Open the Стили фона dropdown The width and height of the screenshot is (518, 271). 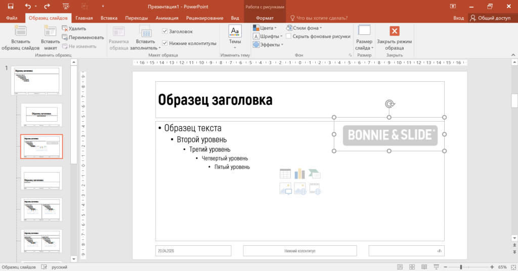(304, 28)
